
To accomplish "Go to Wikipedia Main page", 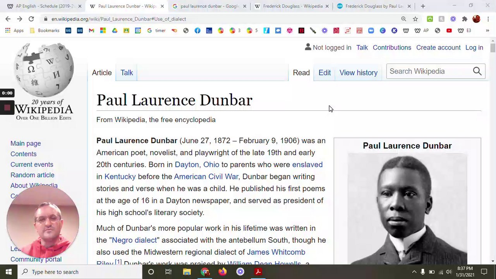I will point(26,143).
